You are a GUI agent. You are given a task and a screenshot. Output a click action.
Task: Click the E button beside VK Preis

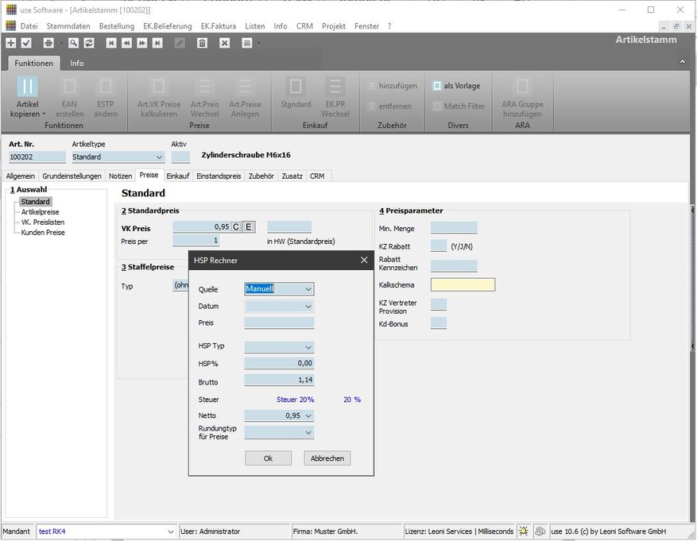click(249, 227)
